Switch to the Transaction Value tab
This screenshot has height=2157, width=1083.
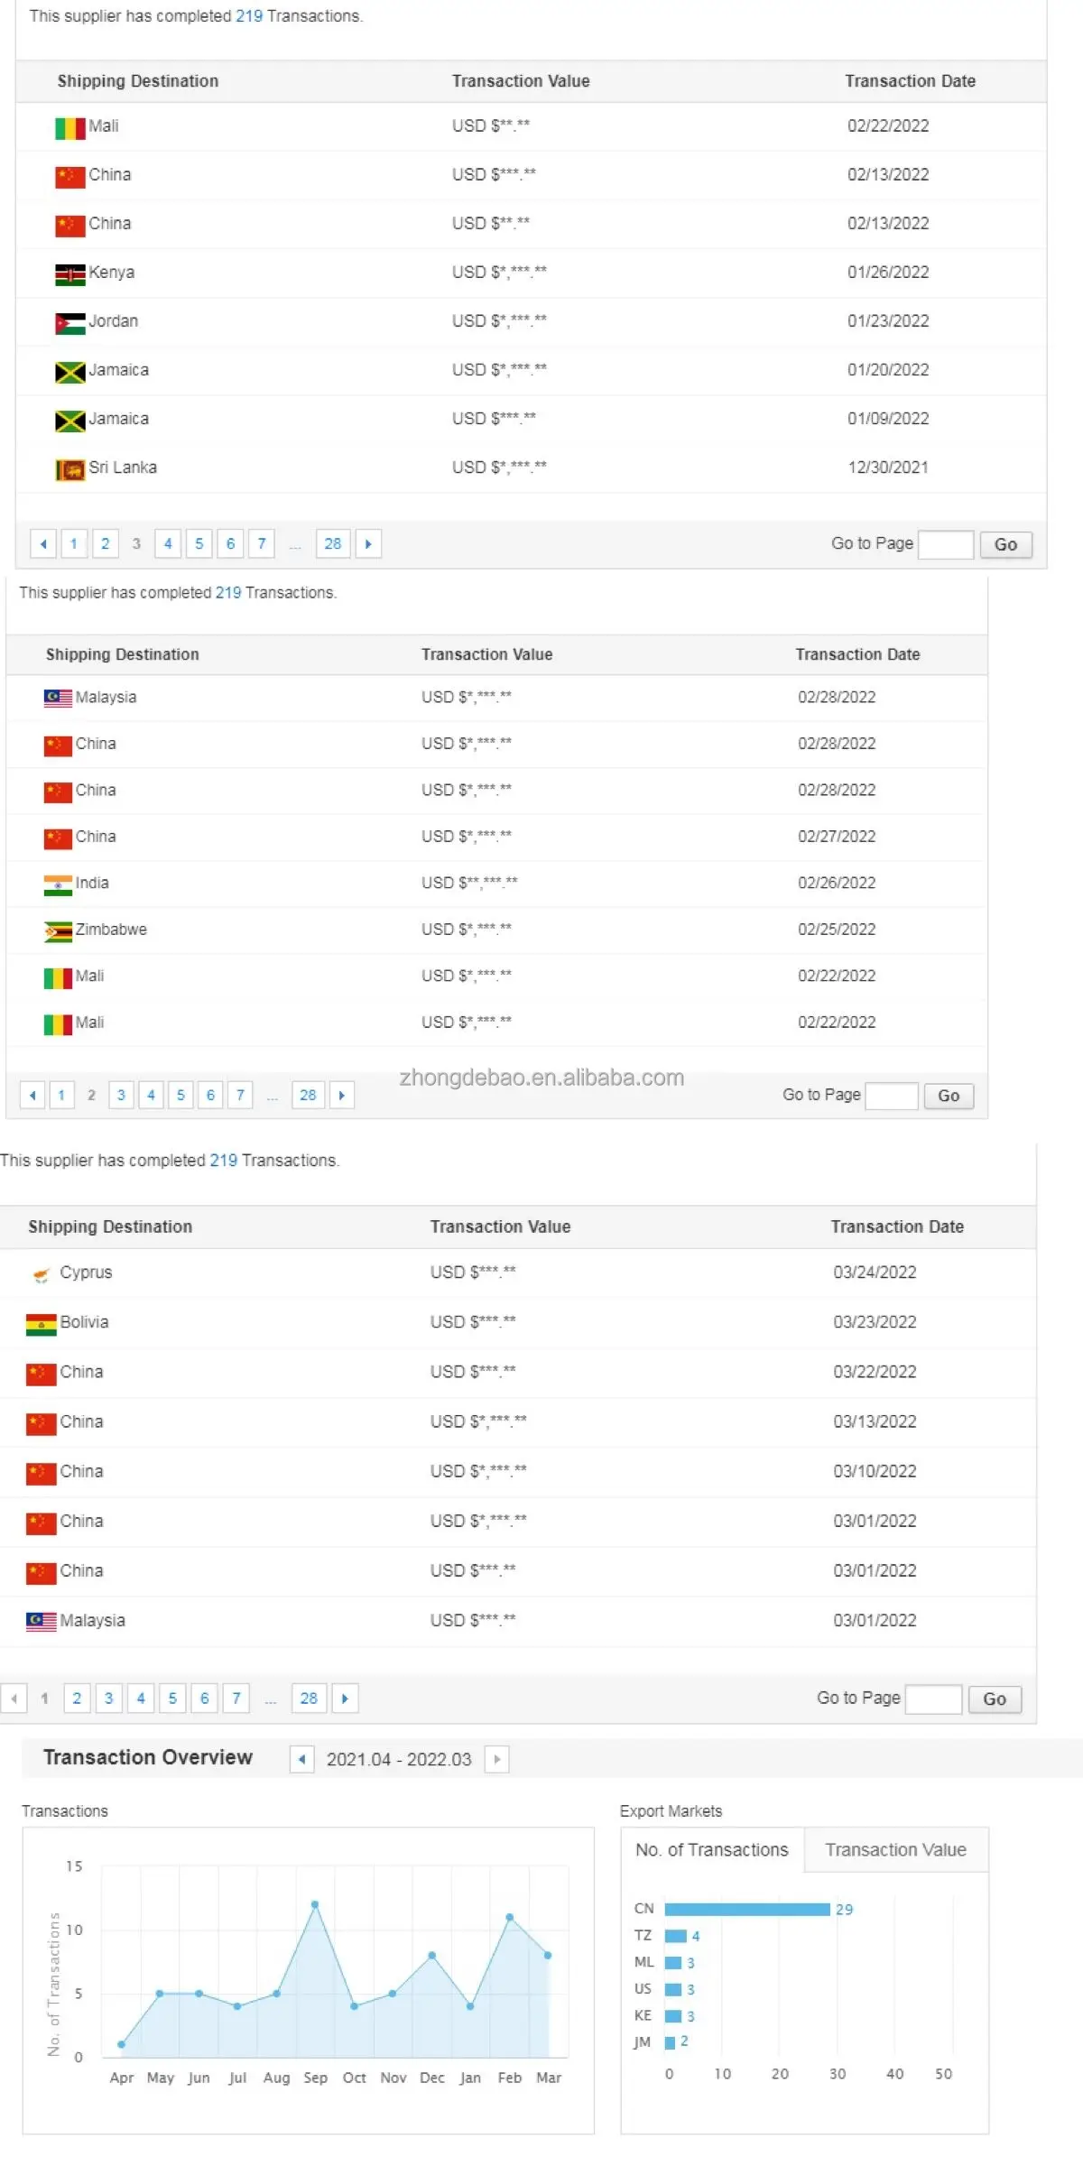tap(895, 1849)
